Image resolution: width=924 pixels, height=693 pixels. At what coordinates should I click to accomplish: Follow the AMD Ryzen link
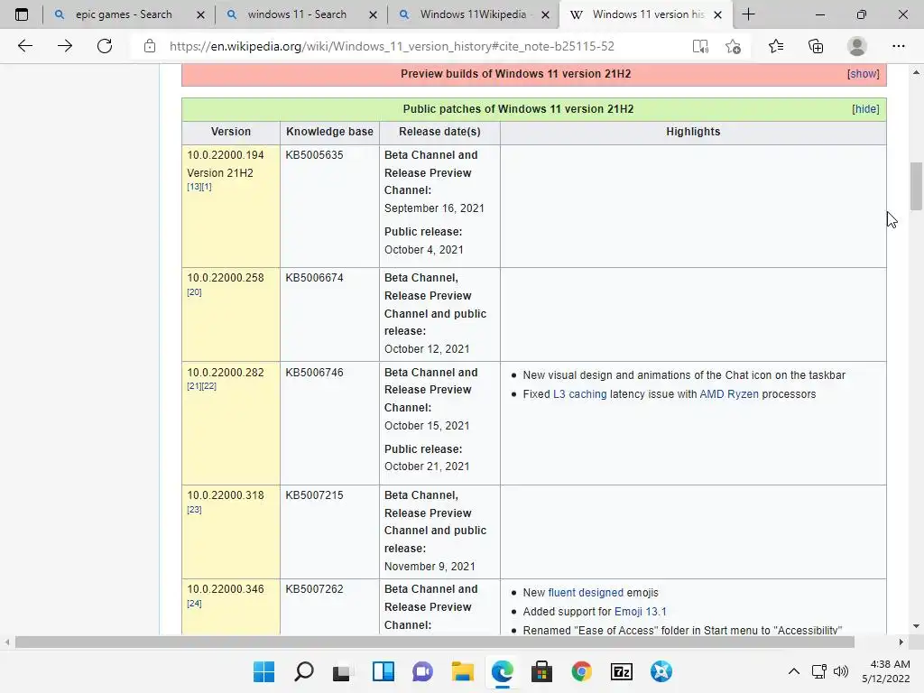coord(729,394)
